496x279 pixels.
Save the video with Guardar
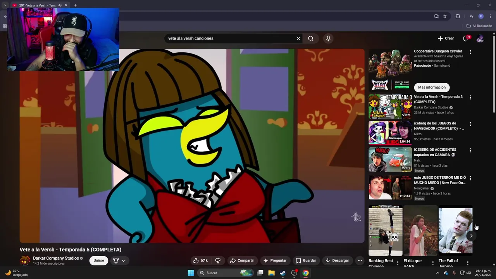(306, 260)
